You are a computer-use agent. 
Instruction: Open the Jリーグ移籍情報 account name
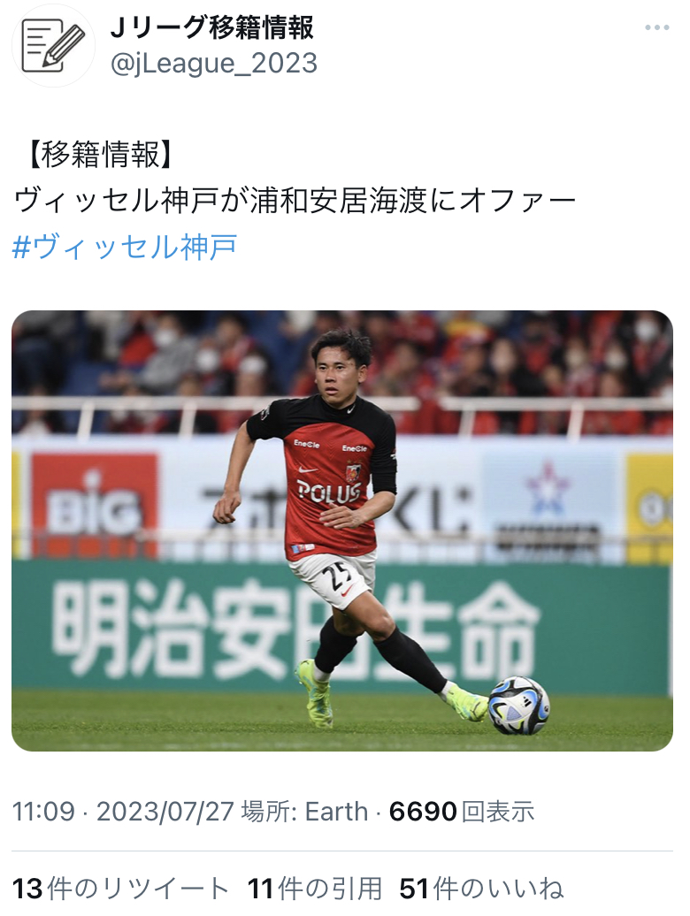coord(212,27)
